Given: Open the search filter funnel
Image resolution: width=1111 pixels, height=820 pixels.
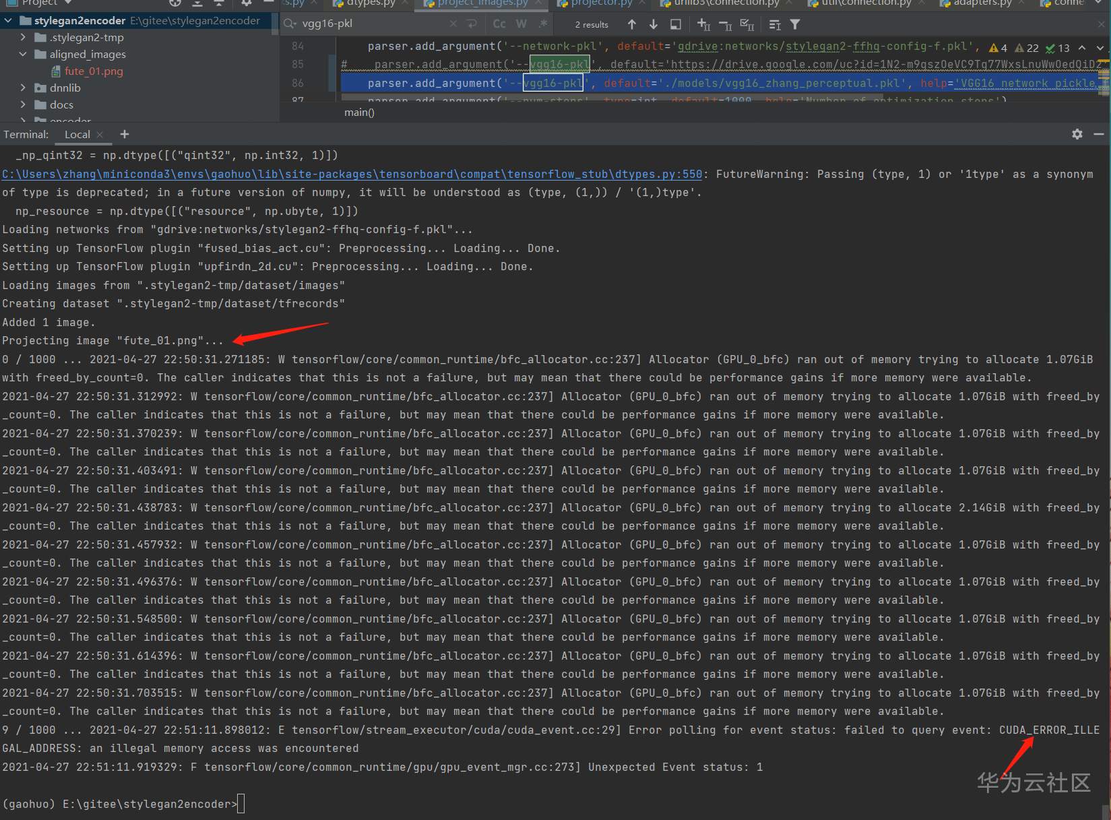Looking at the screenshot, I should 795,24.
